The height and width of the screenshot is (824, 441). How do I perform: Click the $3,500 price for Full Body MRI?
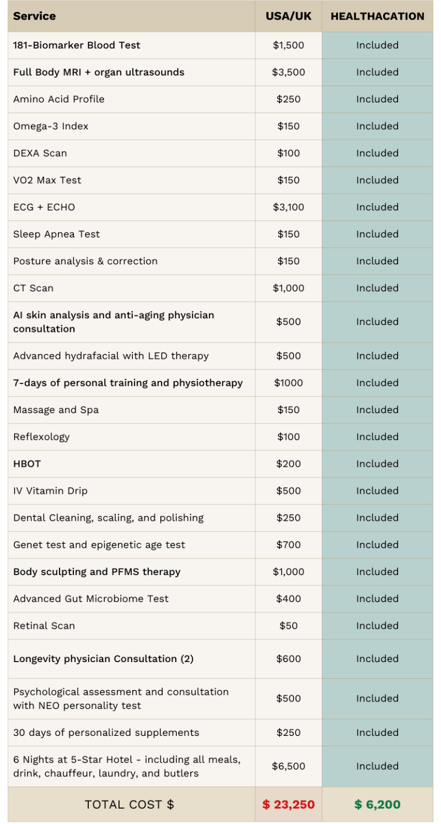tap(289, 72)
